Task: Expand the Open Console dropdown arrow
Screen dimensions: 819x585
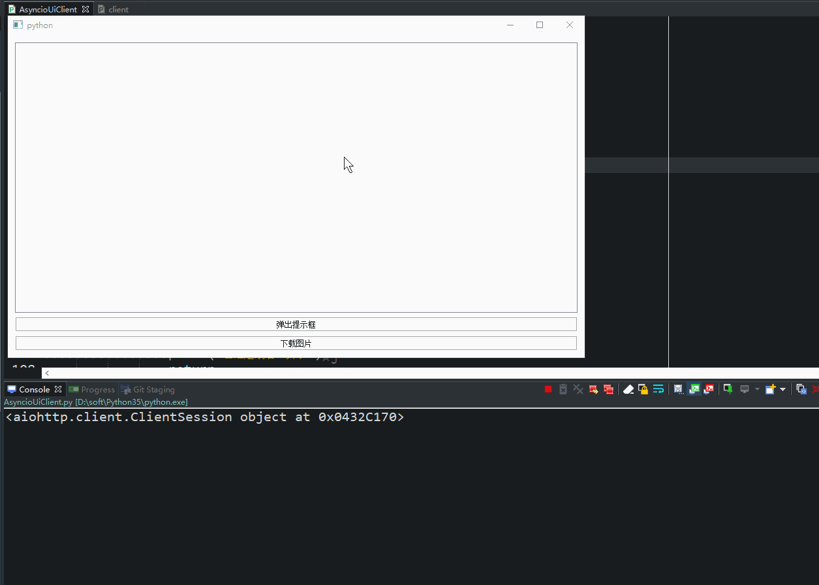Action: pyautogui.click(x=783, y=388)
